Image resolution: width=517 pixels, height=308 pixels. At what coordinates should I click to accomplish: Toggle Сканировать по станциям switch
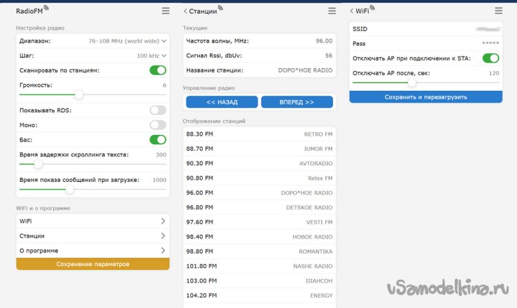tap(158, 70)
